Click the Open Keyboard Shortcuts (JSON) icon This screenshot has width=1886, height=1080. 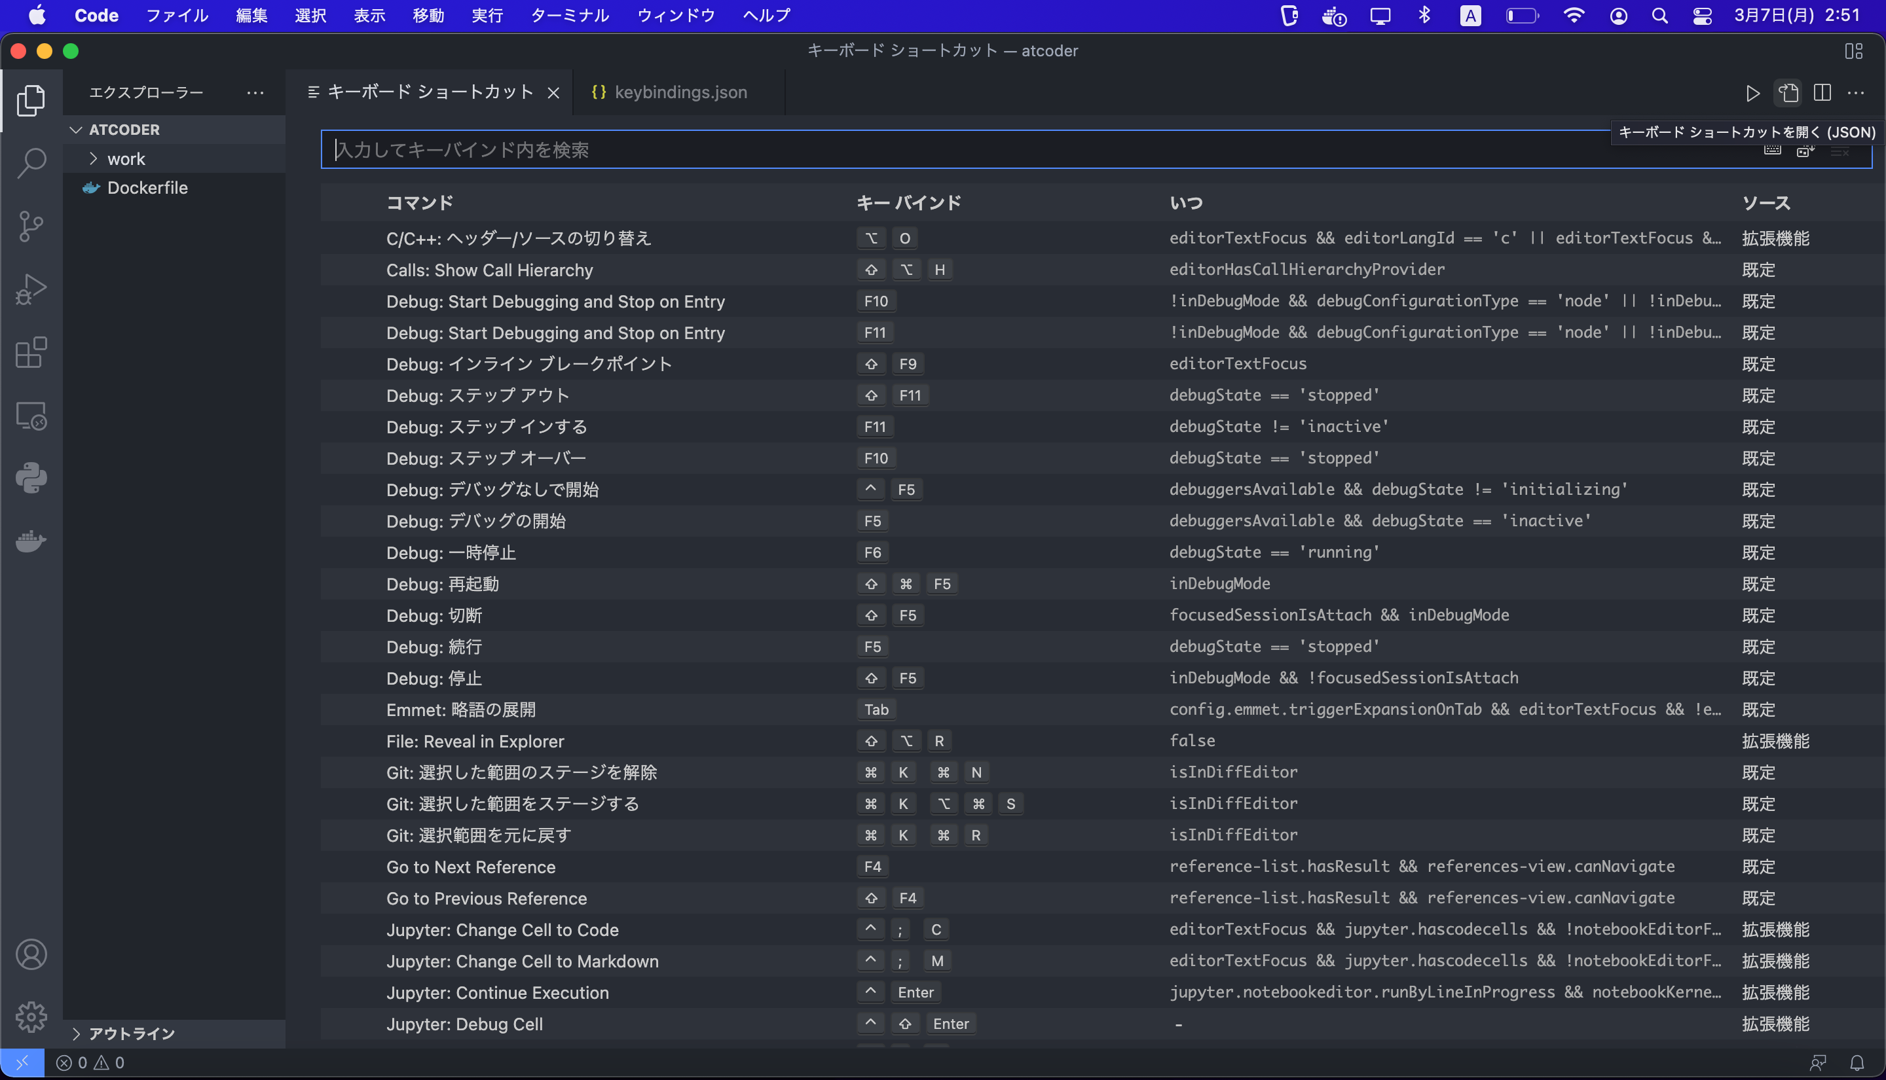point(1788,93)
